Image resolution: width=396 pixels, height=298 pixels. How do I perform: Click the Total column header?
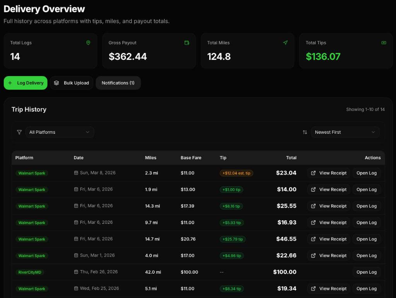(291, 158)
